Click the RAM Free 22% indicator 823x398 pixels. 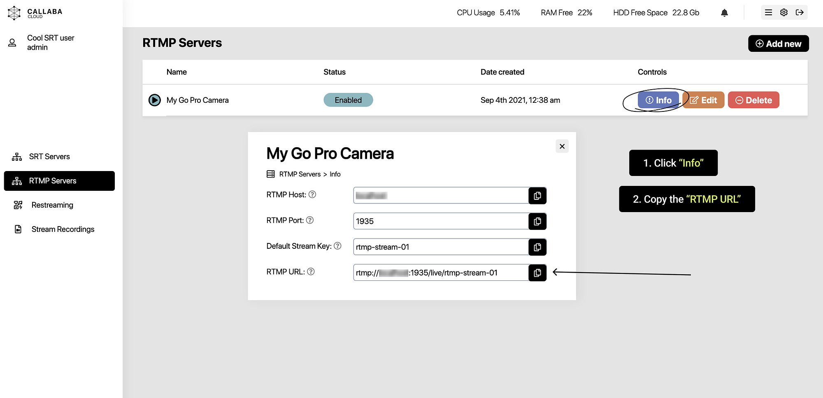[x=567, y=13]
